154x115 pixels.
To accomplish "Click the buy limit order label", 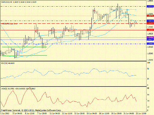I will 9,24.
